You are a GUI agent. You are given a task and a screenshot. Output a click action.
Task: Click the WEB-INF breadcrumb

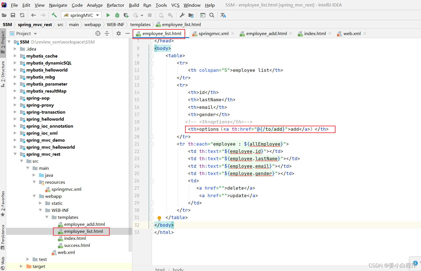coord(115,25)
